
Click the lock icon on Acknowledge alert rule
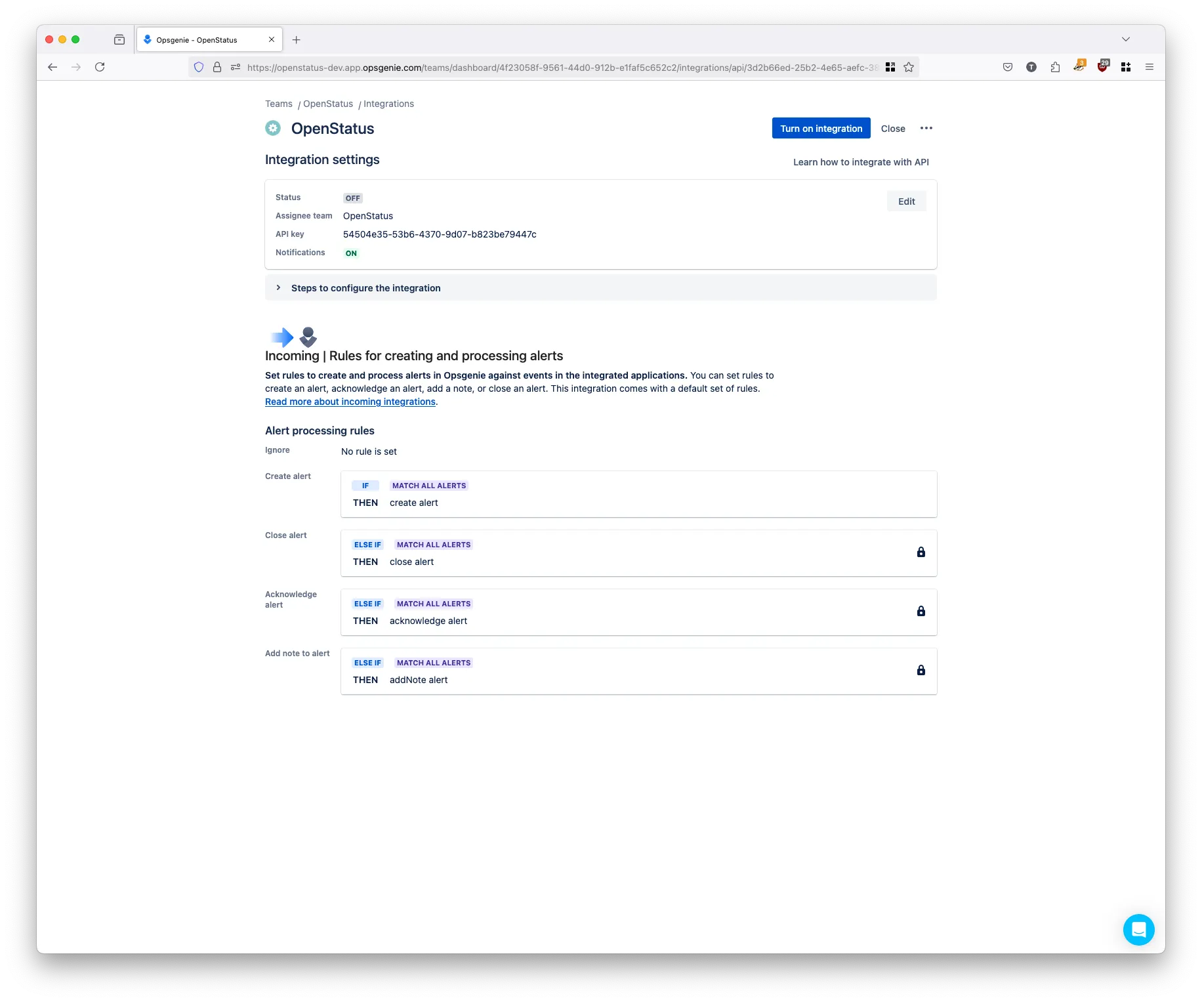921,611
